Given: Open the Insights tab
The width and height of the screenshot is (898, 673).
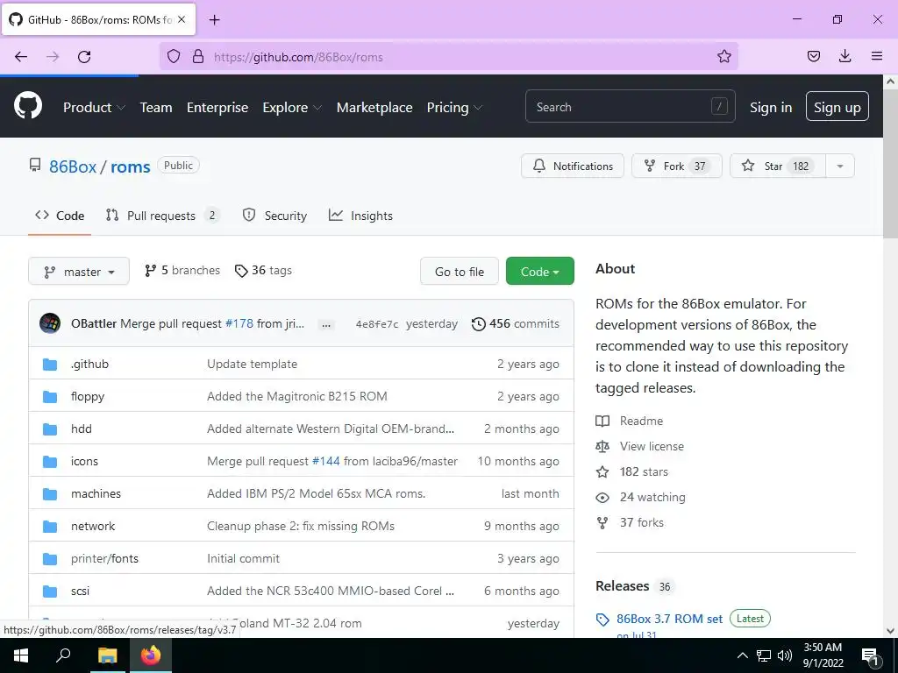Looking at the screenshot, I should (360, 216).
